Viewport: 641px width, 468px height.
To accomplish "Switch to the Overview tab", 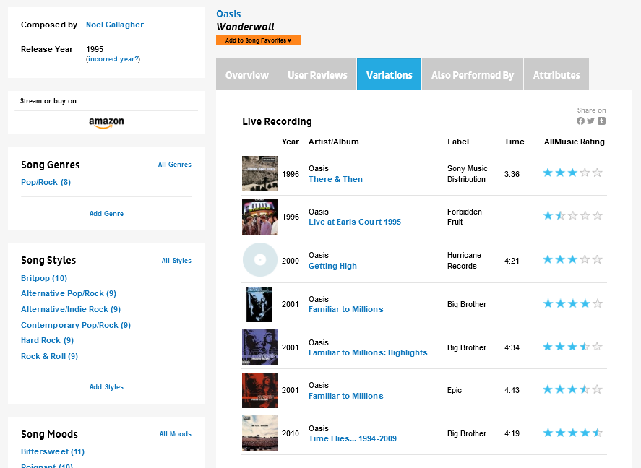I will pos(246,75).
